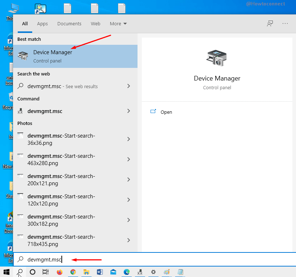
Task: Launch Microsoft Edge from taskbar
Action: tap(127, 272)
